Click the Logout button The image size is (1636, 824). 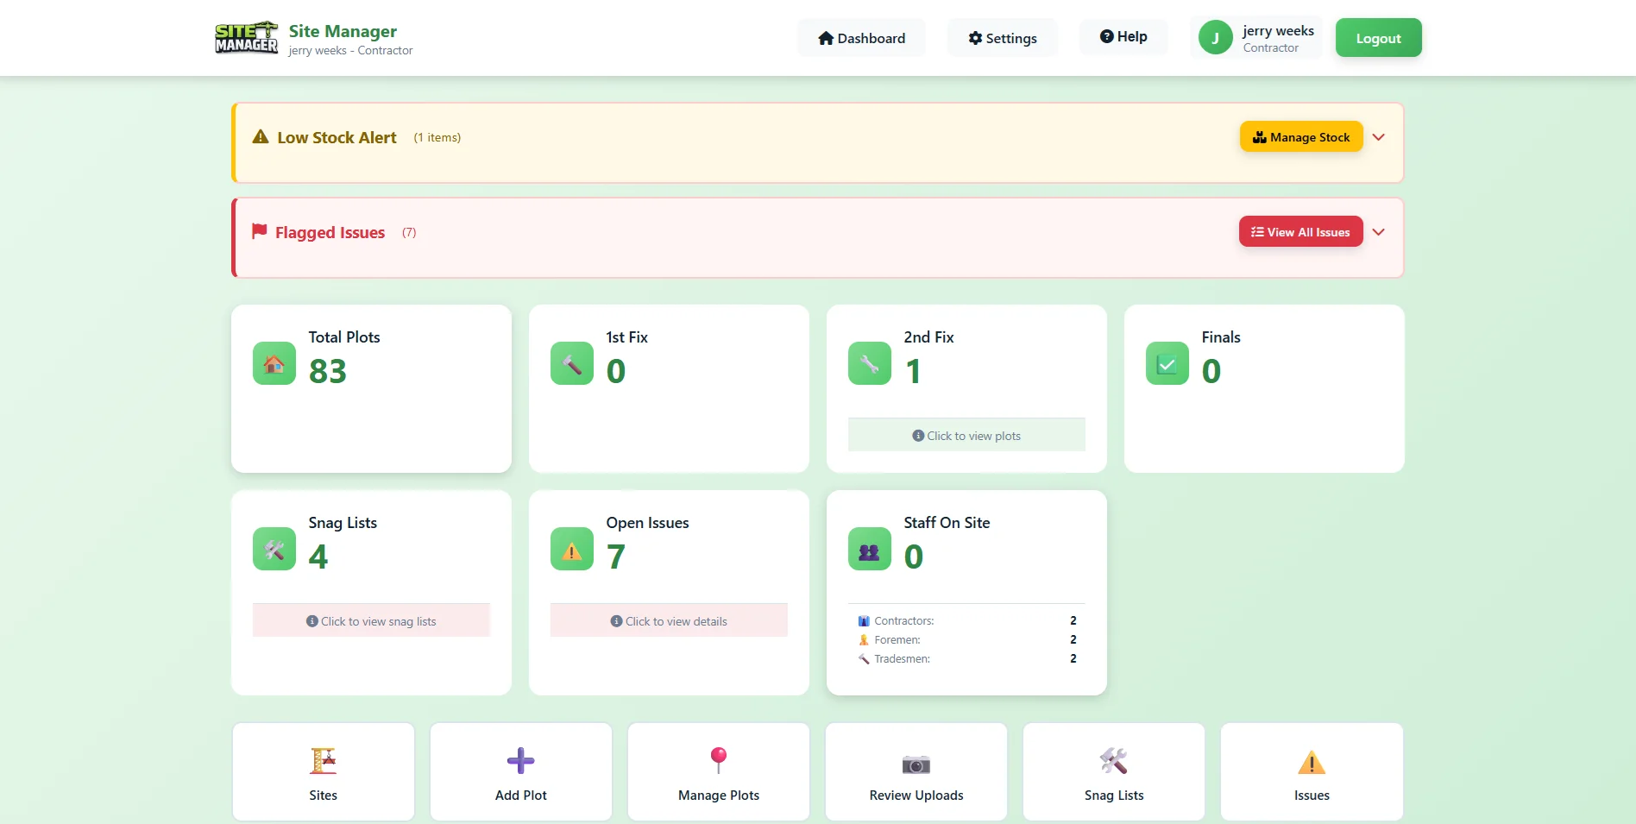pyautogui.click(x=1377, y=37)
